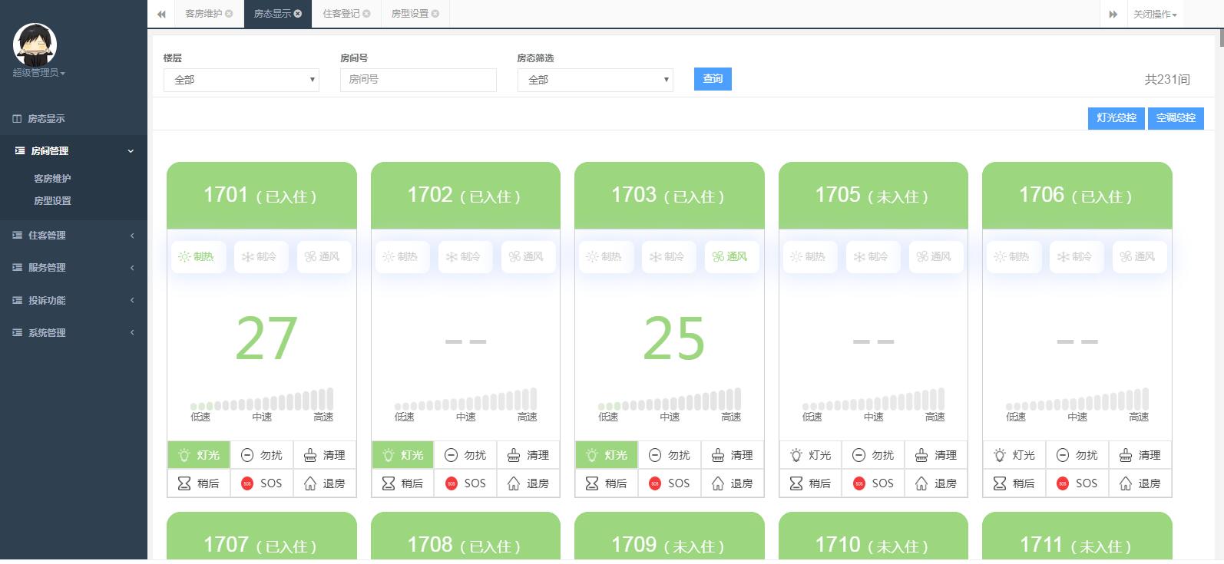
Task: Click the tab scroll-left double arrow icon
Action: [161, 14]
